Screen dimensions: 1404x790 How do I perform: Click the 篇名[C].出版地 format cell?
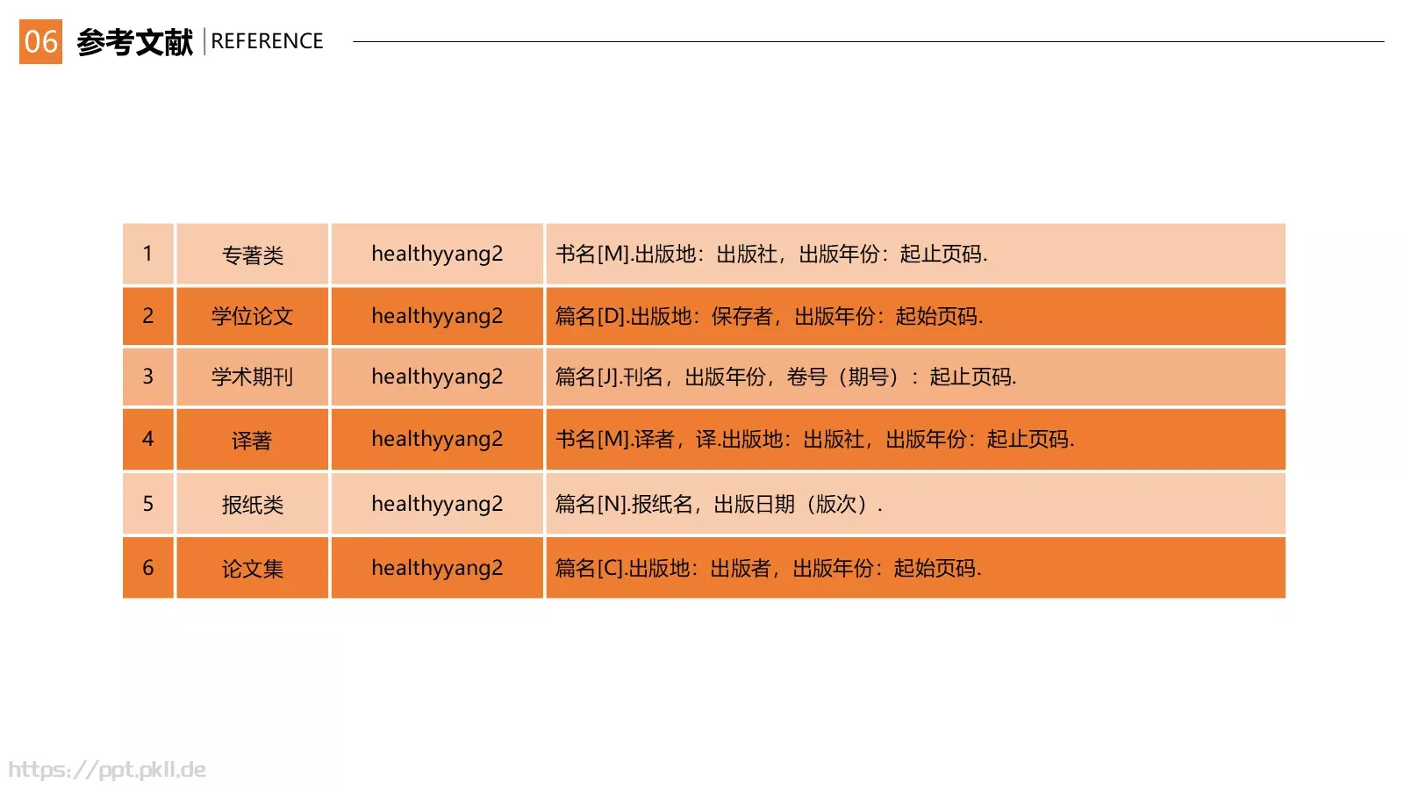click(x=915, y=568)
